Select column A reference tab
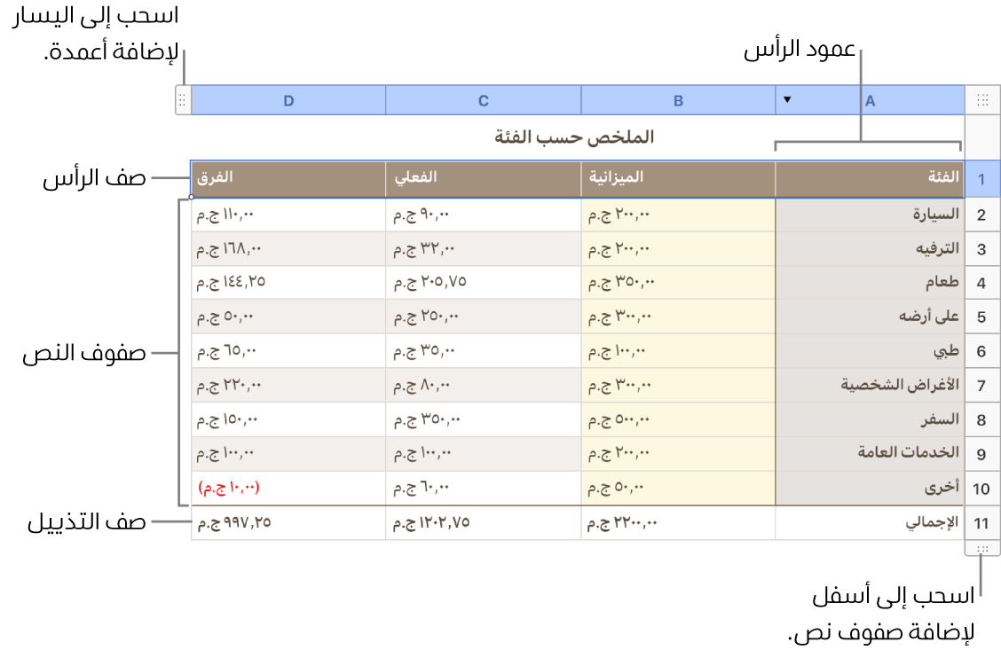 [x=870, y=100]
